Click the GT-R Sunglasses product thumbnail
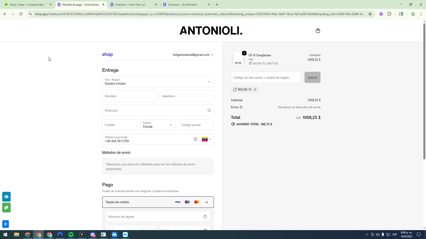The width and height of the screenshot is (426, 239). tap(238, 59)
